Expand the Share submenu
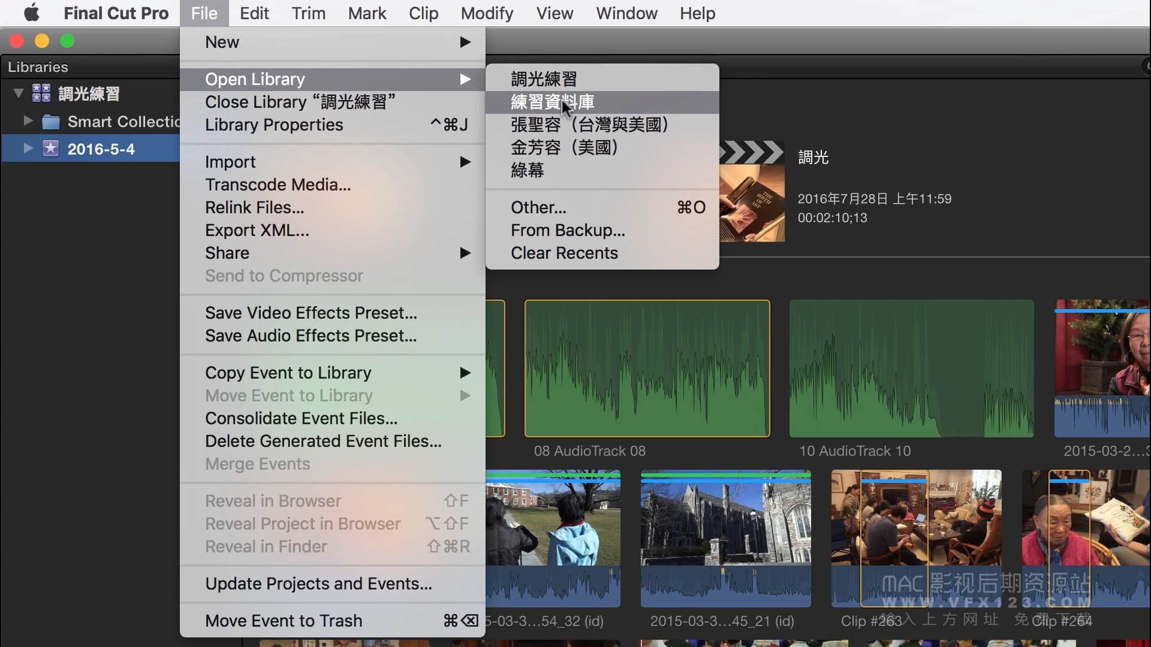1151x647 pixels. point(333,253)
